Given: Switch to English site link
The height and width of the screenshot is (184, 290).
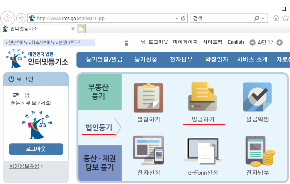Looking at the screenshot, I should click(x=236, y=42).
